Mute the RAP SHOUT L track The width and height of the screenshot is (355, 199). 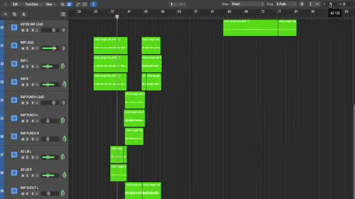[x=23, y=194]
